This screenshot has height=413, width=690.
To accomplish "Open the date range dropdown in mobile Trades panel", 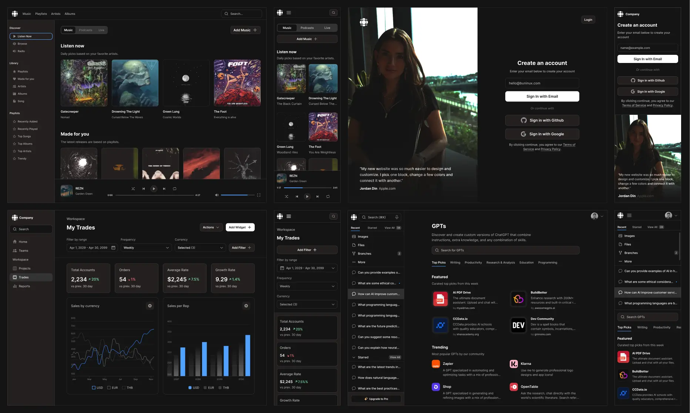I will coord(307,268).
